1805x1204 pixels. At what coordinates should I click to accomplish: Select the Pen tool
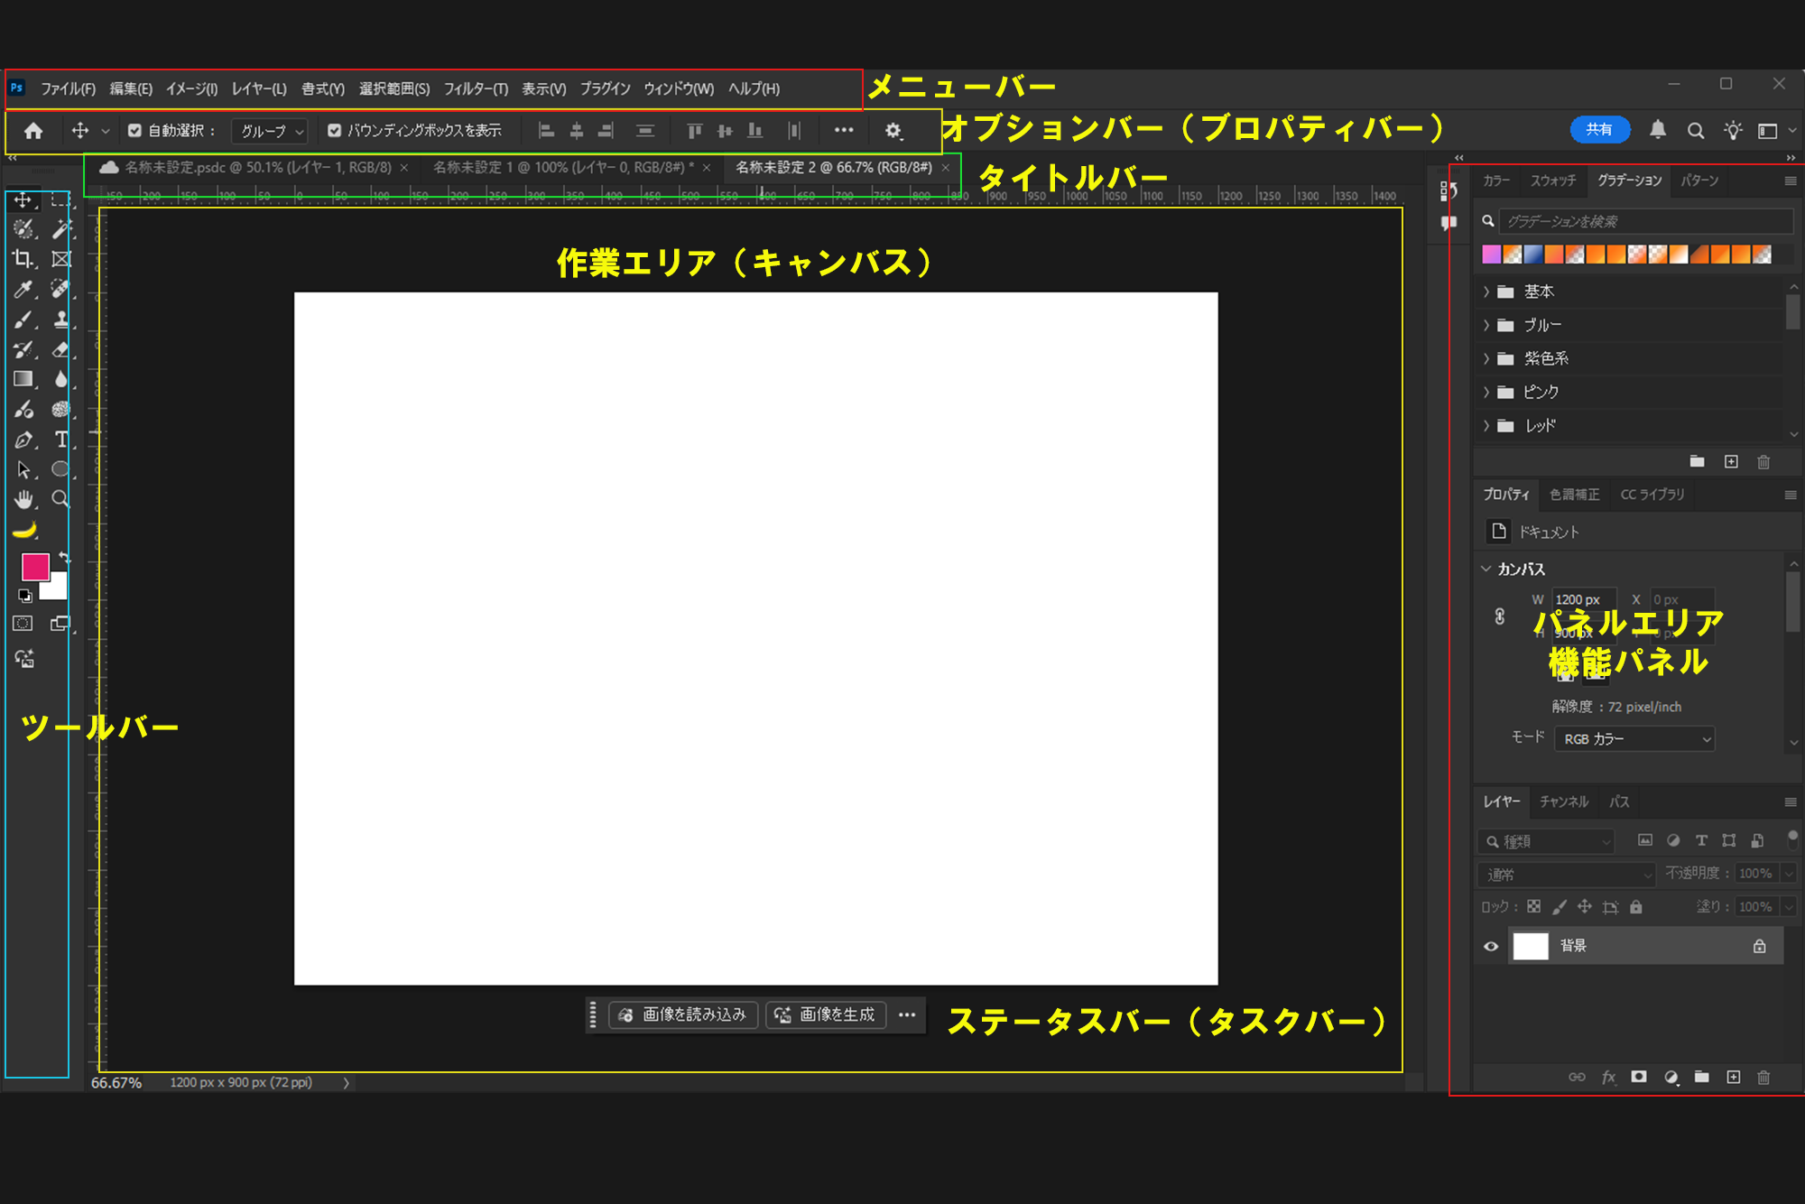pyautogui.click(x=23, y=440)
